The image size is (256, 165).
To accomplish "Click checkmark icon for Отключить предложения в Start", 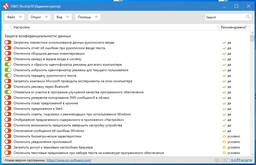I will click(x=224, y=109).
